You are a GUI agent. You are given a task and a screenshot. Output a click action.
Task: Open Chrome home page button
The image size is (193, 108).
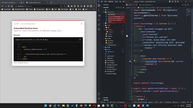tap(12, 6)
